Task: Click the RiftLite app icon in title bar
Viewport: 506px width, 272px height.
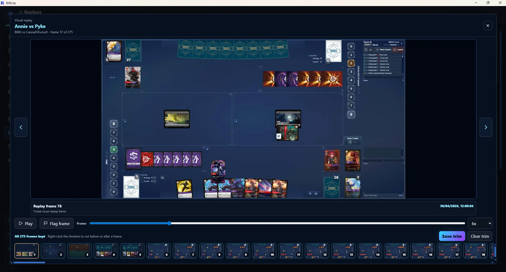Action: point(3,3)
